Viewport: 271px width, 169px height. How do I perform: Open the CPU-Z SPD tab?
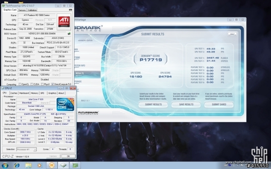pos(42,93)
